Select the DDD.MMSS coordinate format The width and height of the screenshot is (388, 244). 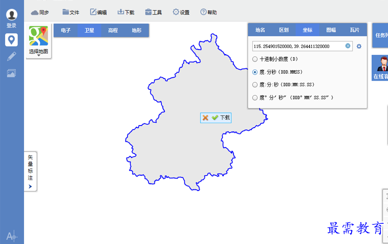254,72
